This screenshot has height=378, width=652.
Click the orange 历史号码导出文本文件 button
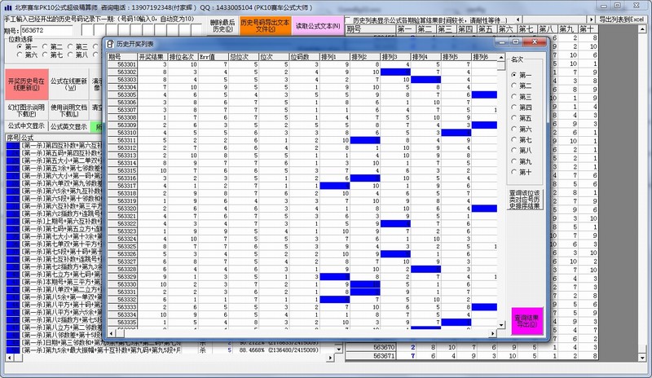pyautogui.click(x=265, y=24)
